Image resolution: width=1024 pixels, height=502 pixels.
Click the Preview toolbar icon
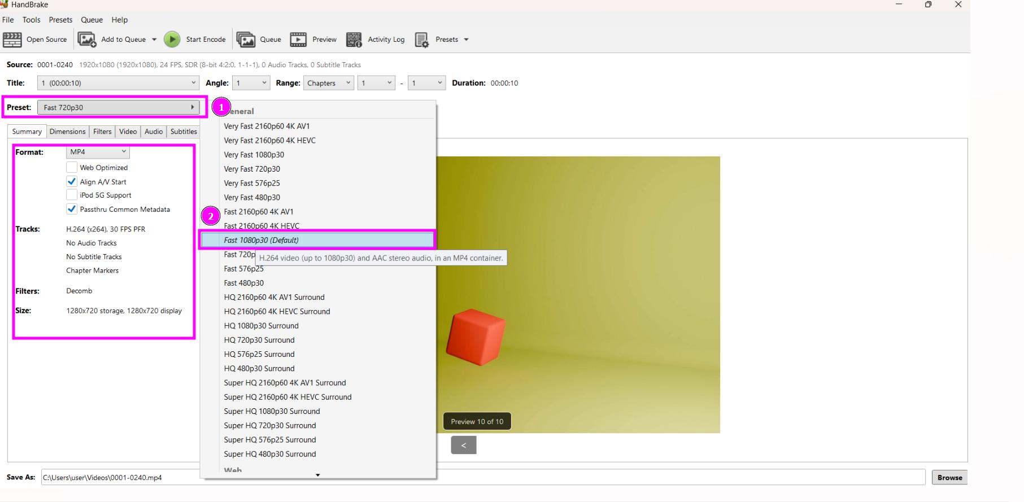[298, 40]
